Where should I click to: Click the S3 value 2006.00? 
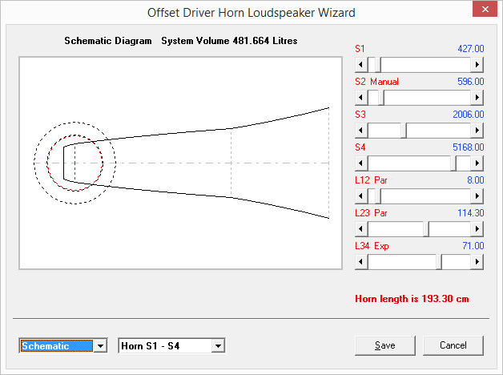(468, 115)
